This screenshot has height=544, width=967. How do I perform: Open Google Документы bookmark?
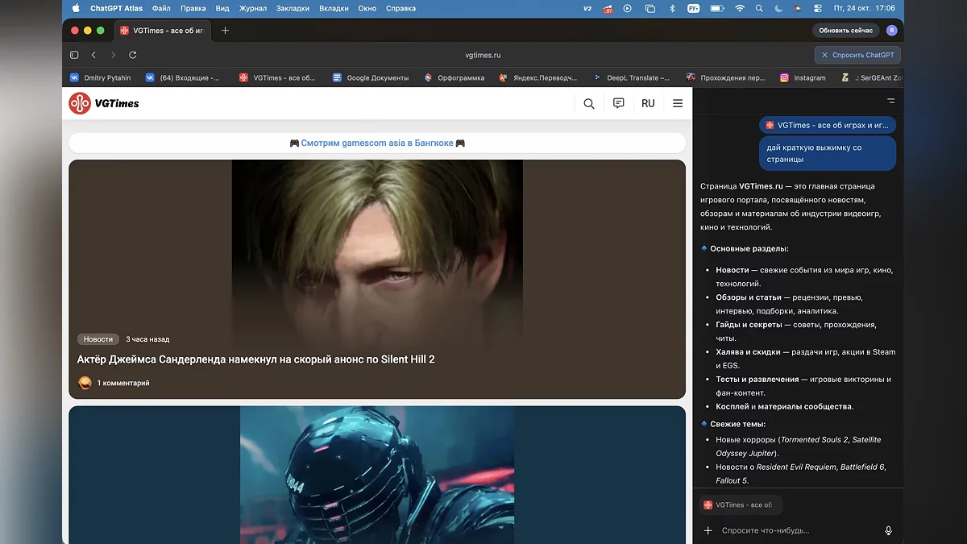pos(371,78)
